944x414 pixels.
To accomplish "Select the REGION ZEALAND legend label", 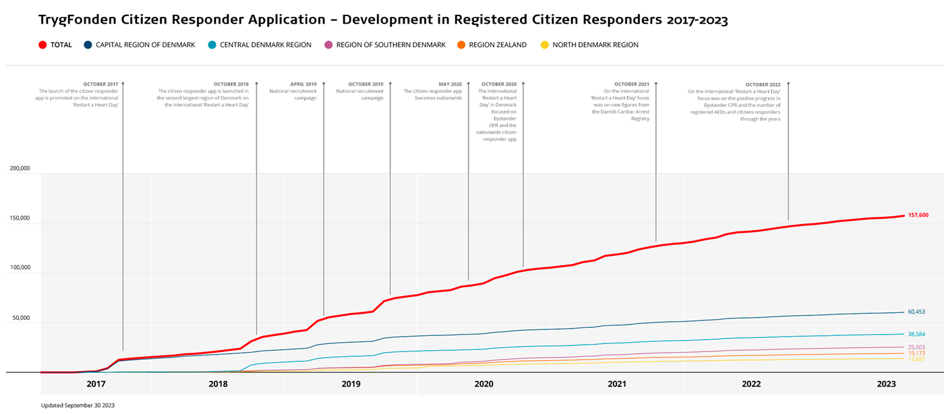I will 498,45.
